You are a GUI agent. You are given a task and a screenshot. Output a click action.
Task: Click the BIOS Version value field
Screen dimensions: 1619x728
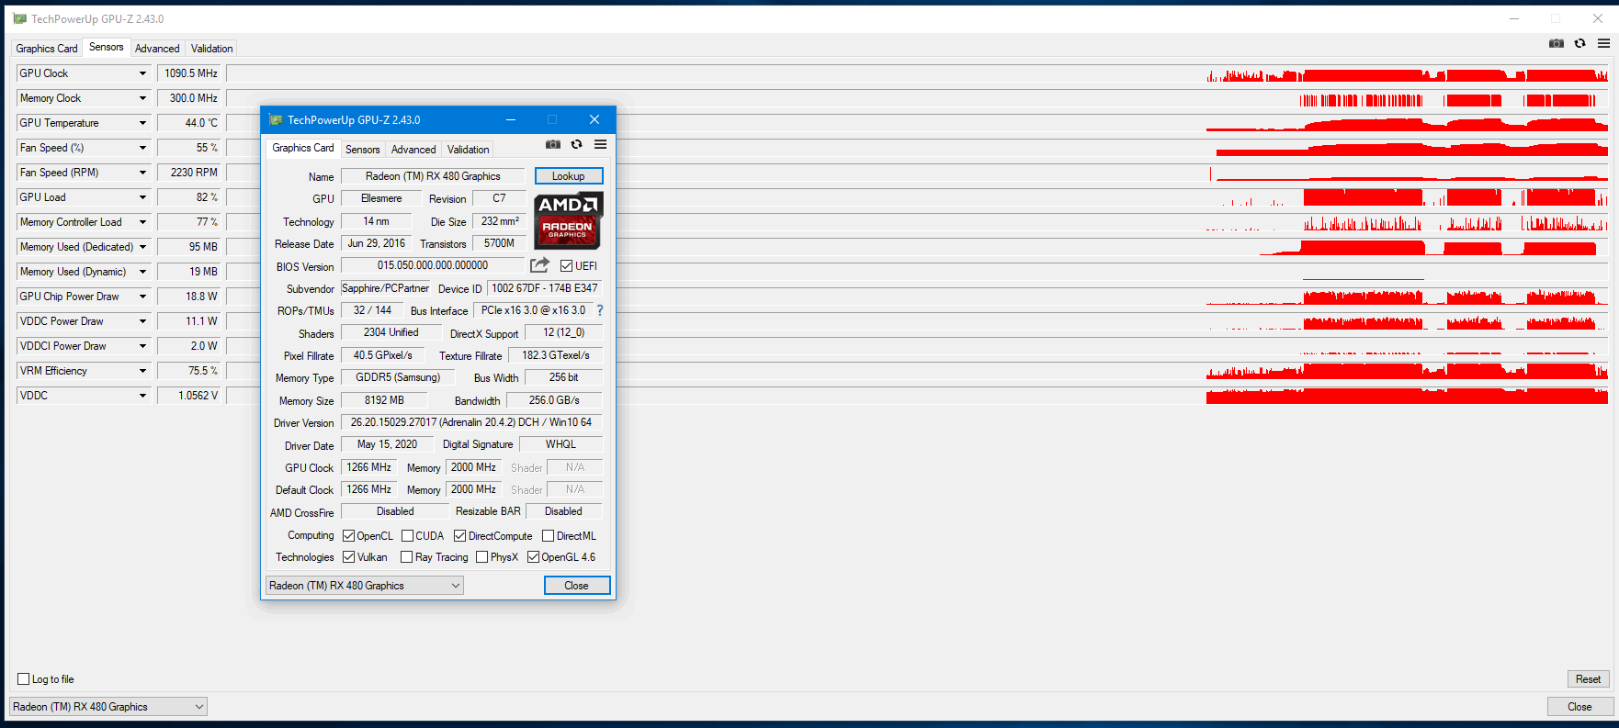click(x=433, y=265)
